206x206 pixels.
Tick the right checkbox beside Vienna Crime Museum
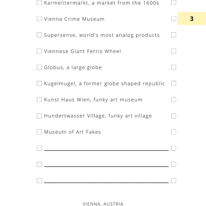click(x=174, y=19)
